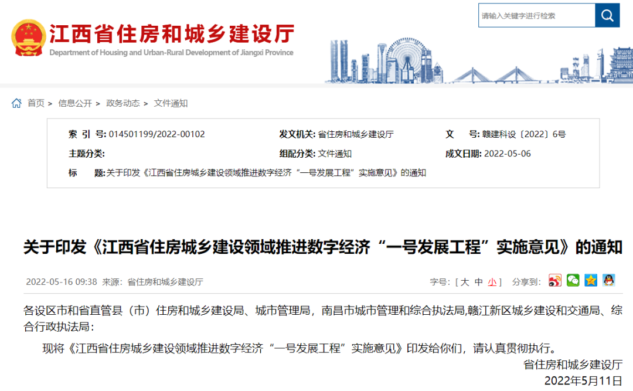633x391 pixels.
Task: Share article to WeChat
Action: (x=573, y=280)
